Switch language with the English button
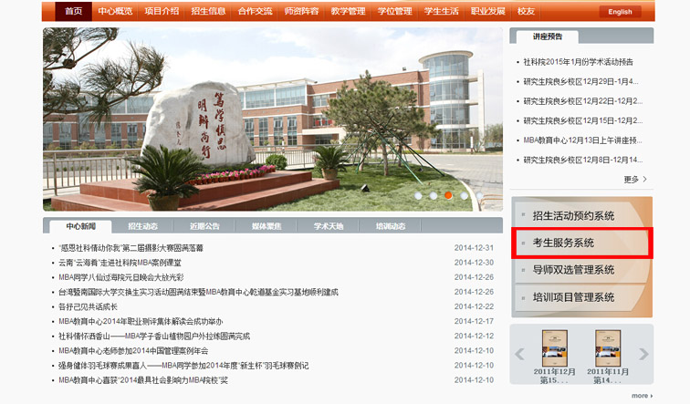 click(620, 12)
